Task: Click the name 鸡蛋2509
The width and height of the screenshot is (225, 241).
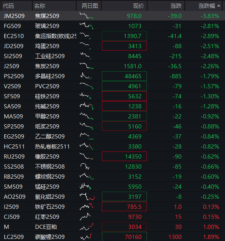Action: click(x=47, y=46)
